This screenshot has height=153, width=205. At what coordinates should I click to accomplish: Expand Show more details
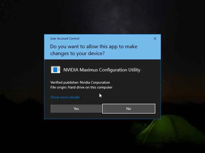65,97
